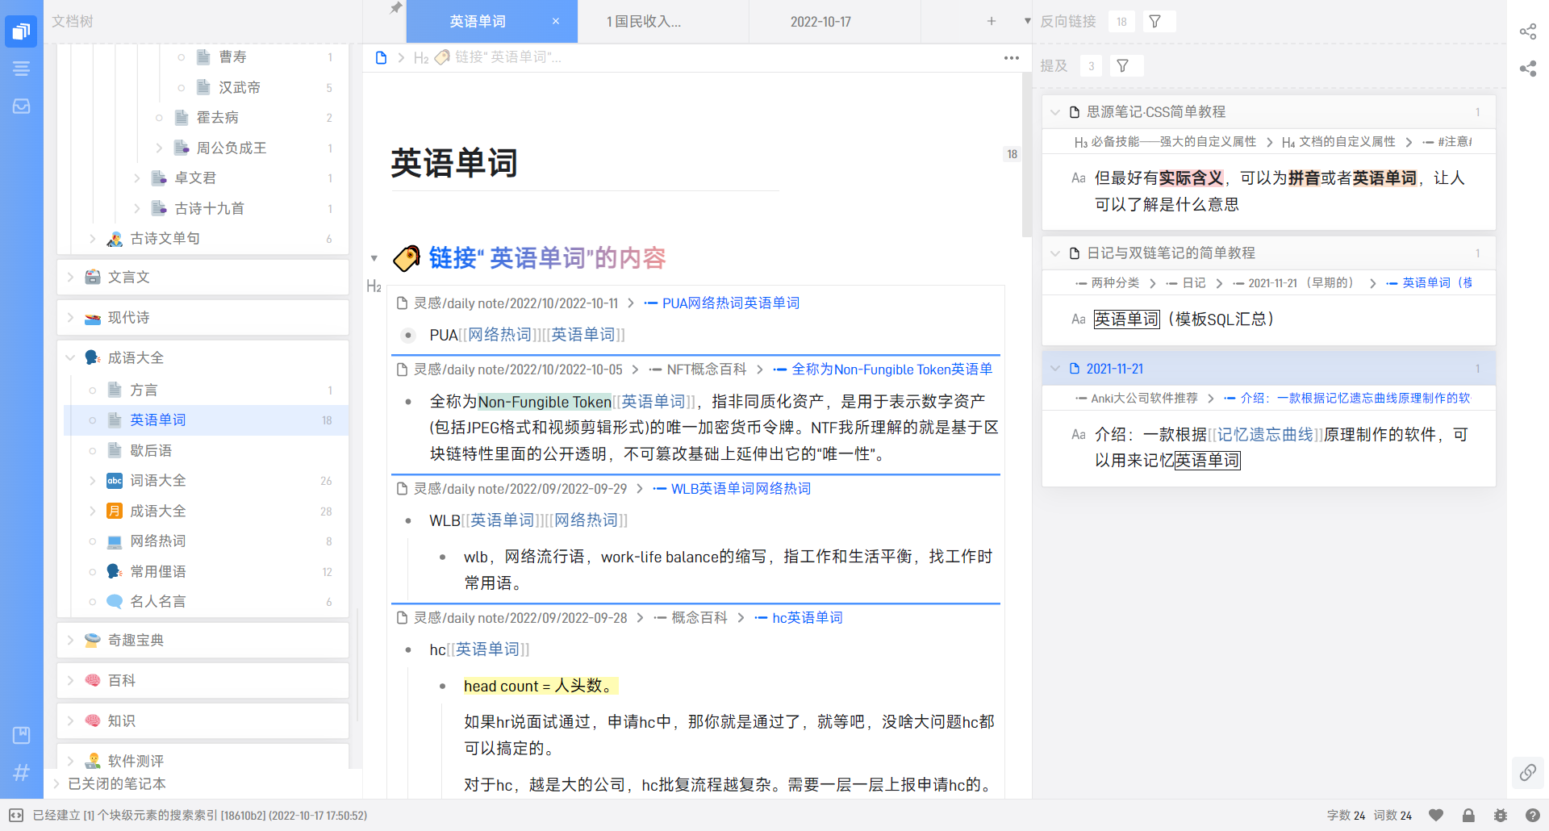Screen dimensions: 1549x831
Task: Expand the 文言文 notebook
Action: click(71, 277)
